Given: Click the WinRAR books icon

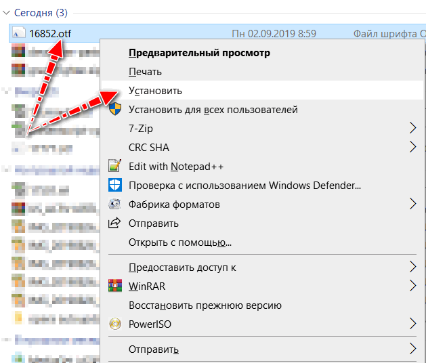Looking at the screenshot, I should tap(115, 286).
